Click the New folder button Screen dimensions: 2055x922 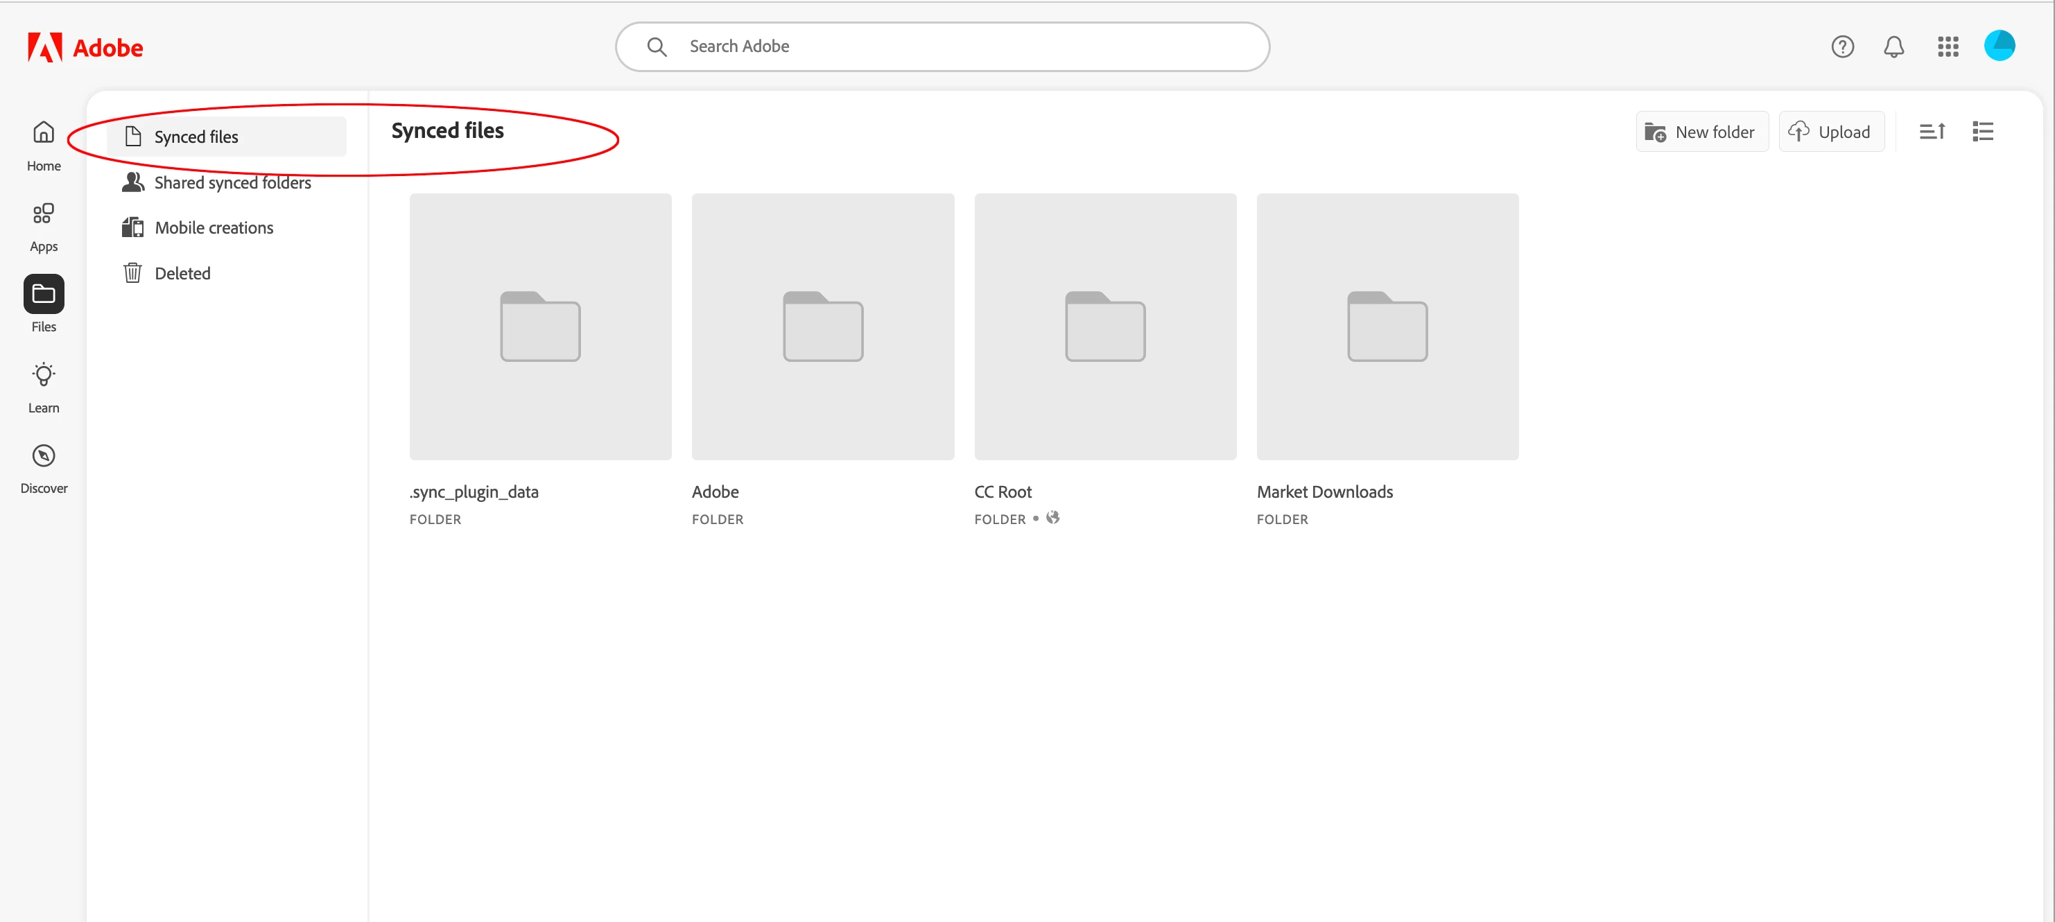point(1701,132)
